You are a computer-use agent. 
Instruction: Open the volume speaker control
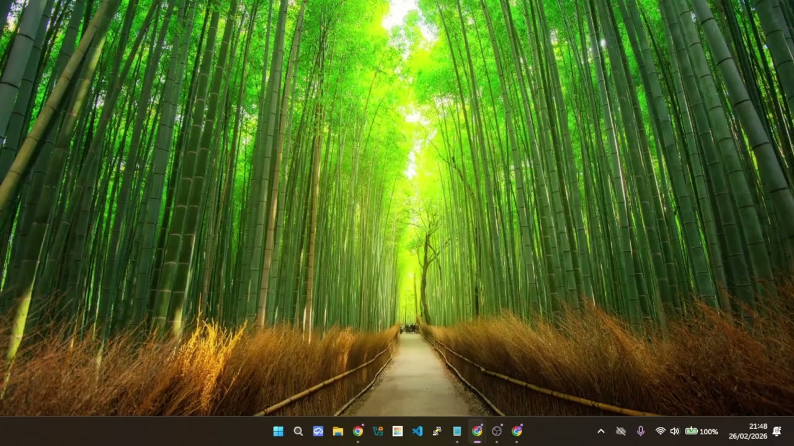tap(675, 431)
